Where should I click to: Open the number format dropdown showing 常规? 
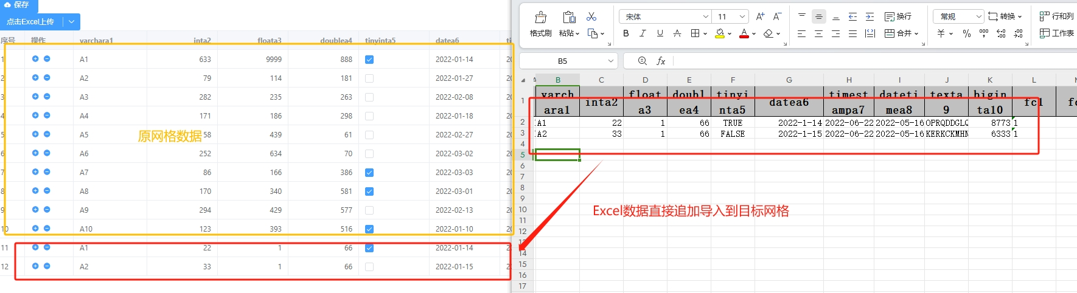(x=978, y=17)
